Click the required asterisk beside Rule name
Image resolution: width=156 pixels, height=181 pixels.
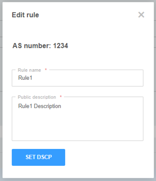click(x=46, y=70)
